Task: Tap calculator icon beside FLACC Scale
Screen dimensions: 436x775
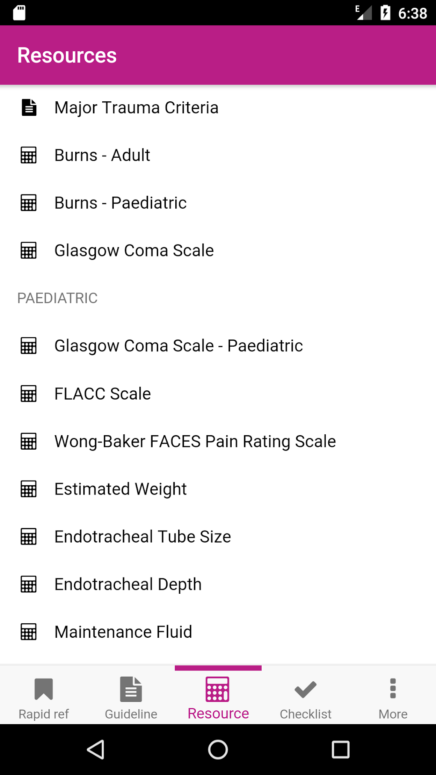Action: tap(29, 394)
